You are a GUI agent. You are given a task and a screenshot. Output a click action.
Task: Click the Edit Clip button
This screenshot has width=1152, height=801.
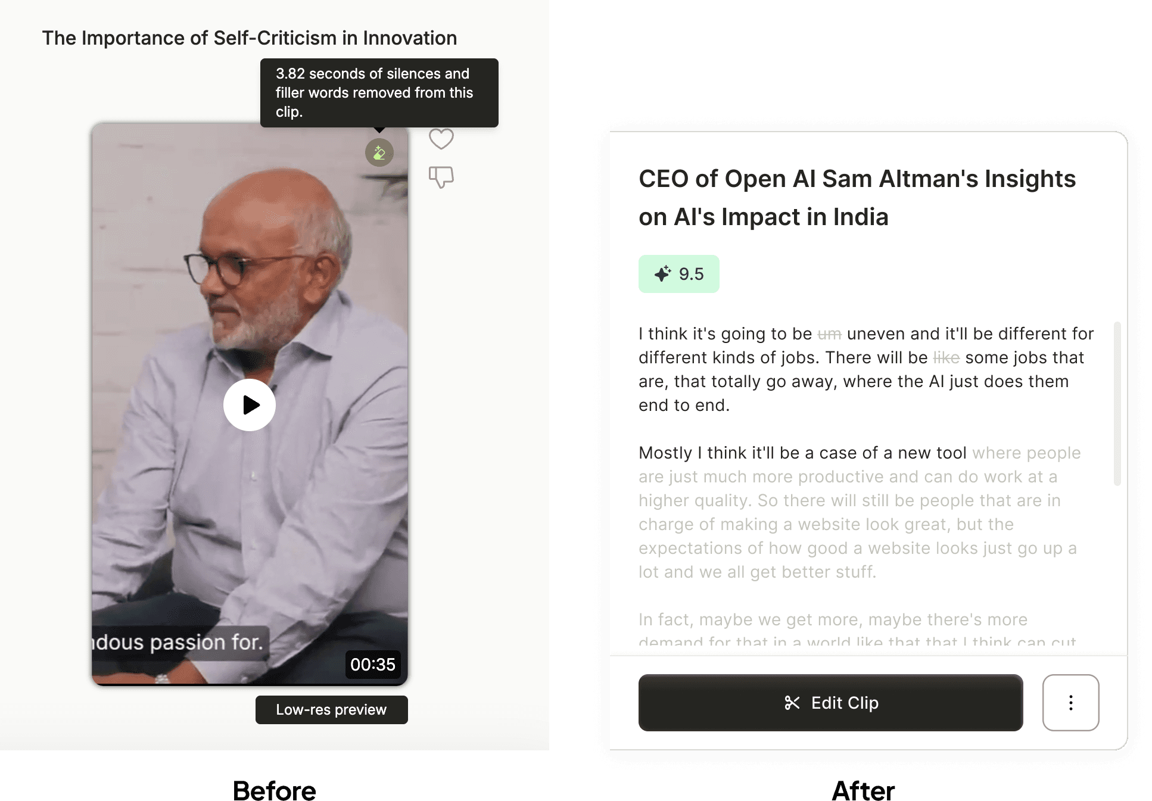(x=830, y=703)
